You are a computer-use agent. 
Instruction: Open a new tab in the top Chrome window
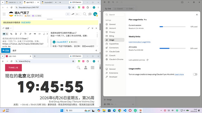click(60, 2)
